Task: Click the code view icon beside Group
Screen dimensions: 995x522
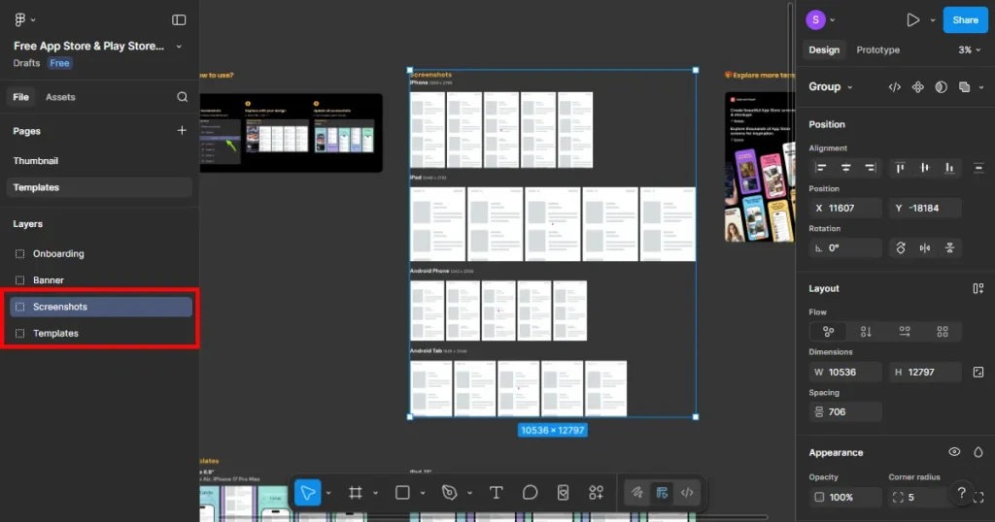Action: (895, 87)
